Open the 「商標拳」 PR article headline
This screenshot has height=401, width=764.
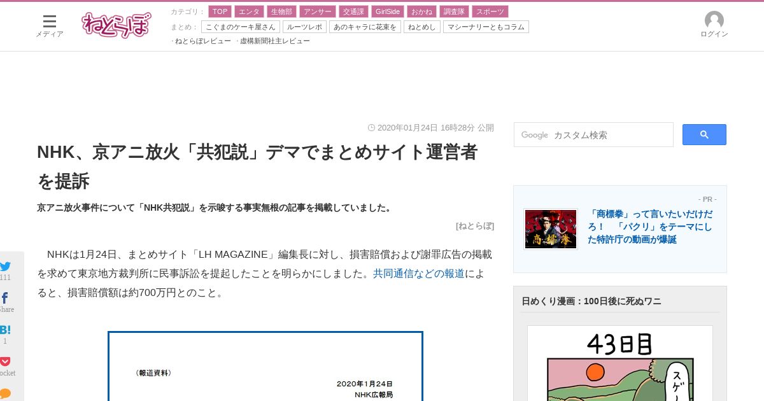[651, 227]
